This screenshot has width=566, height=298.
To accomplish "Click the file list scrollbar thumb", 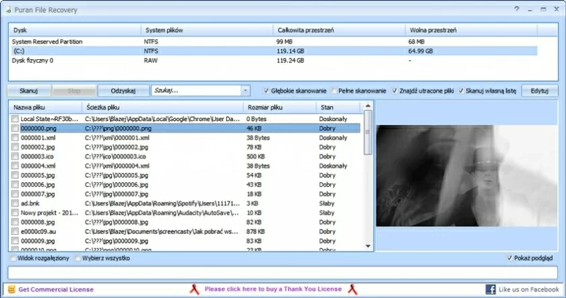I will point(368,133).
